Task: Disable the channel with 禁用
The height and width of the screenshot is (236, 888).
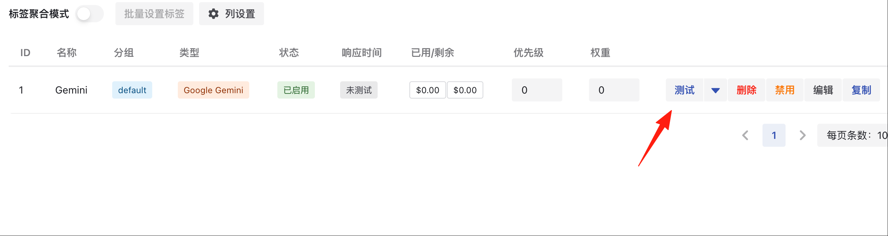Action: pyautogui.click(x=785, y=90)
